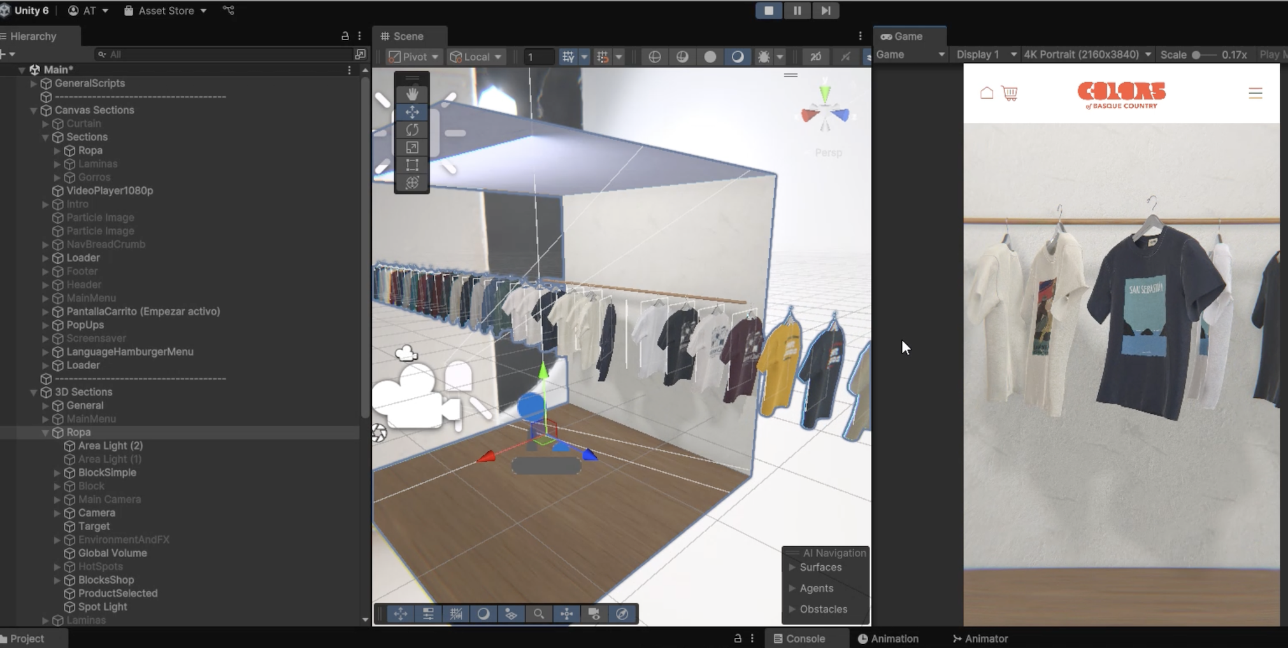The image size is (1288, 648).
Task: Expand the BlocksShop tree item
Action: pos(57,580)
